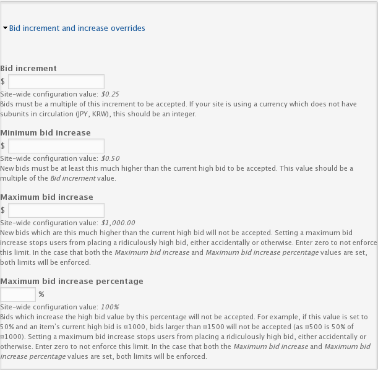Click the 'Maximum bid increase' field label
378x370 pixels.
[46, 197]
